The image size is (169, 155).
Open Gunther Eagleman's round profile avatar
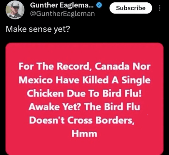15,10
